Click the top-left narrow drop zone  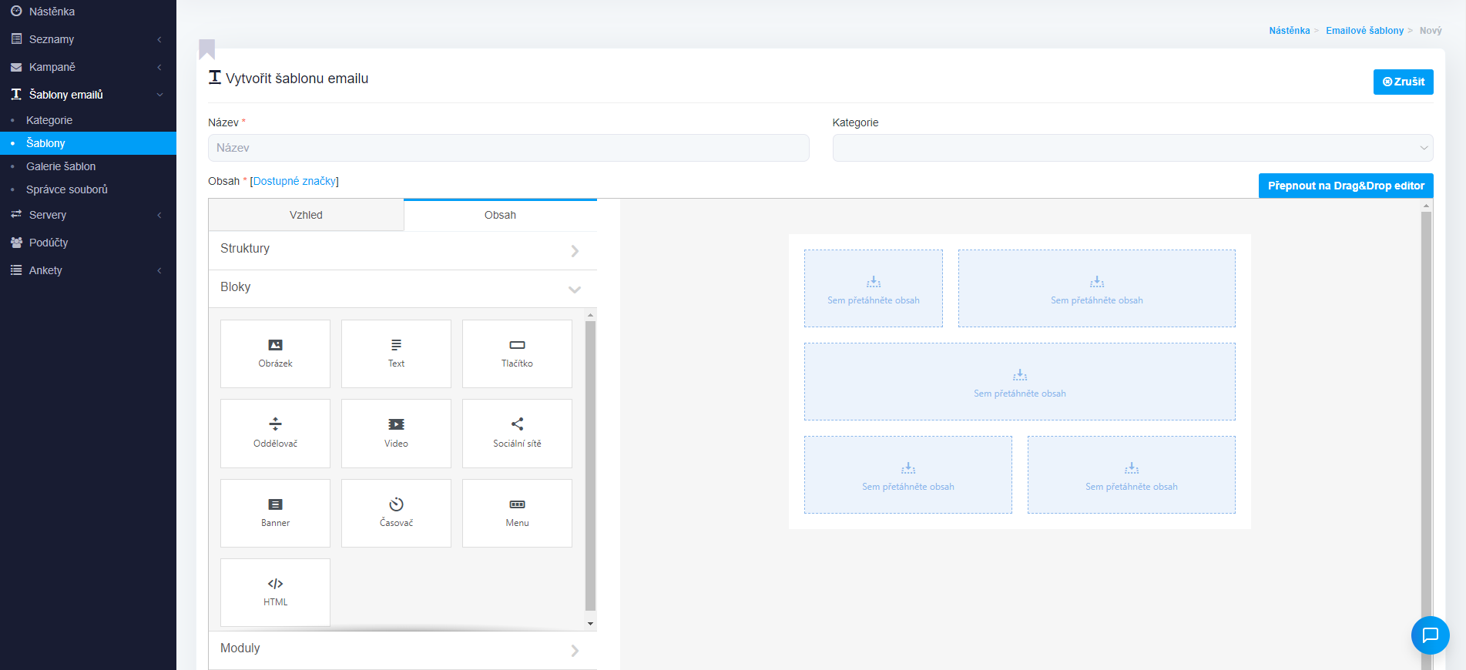874,289
